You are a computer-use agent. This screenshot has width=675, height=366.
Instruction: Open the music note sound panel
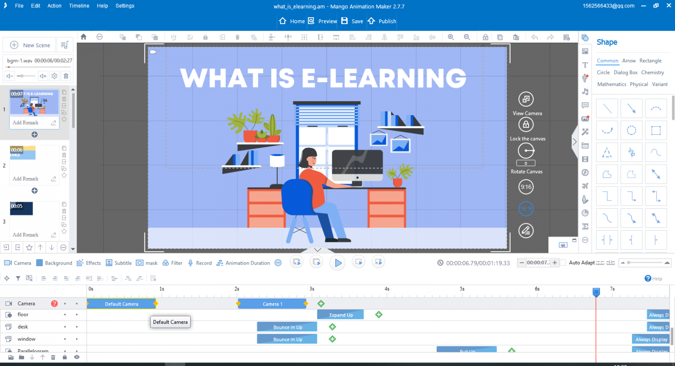(x=585, y=91)
